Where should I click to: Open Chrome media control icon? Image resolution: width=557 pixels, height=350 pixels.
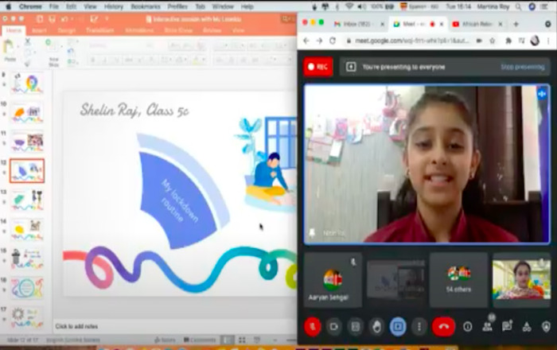click(x=521, y=41)
